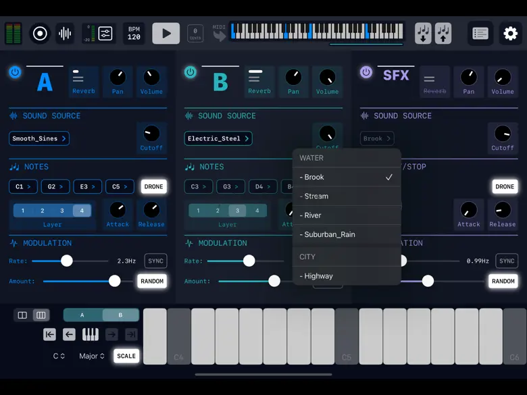
Task: Click the SFX Volume knob
Action: [x=503, y=78]
